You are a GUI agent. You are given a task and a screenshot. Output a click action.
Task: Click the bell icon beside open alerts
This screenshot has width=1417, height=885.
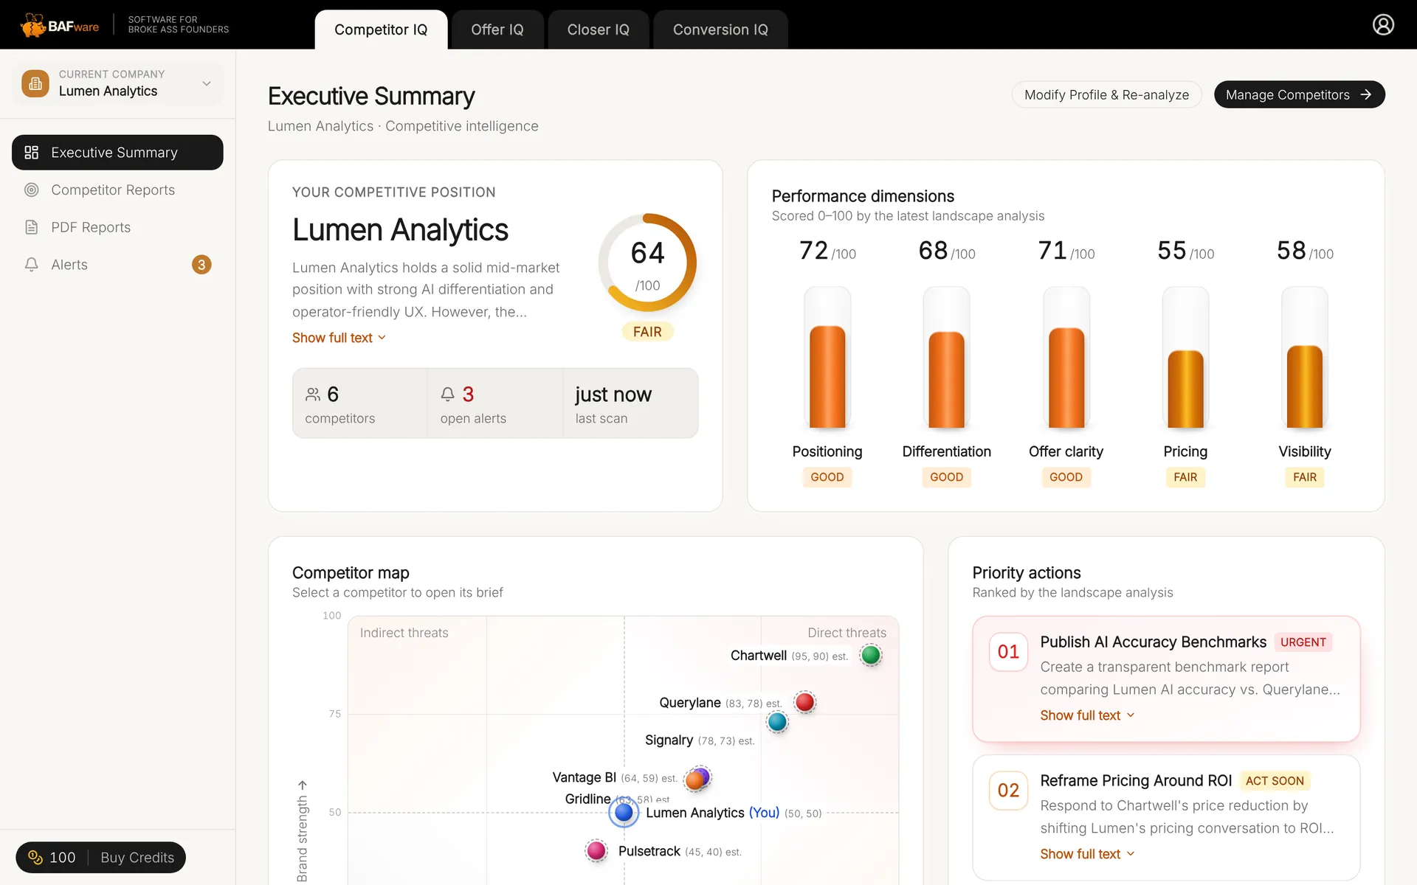pos(448,395)
